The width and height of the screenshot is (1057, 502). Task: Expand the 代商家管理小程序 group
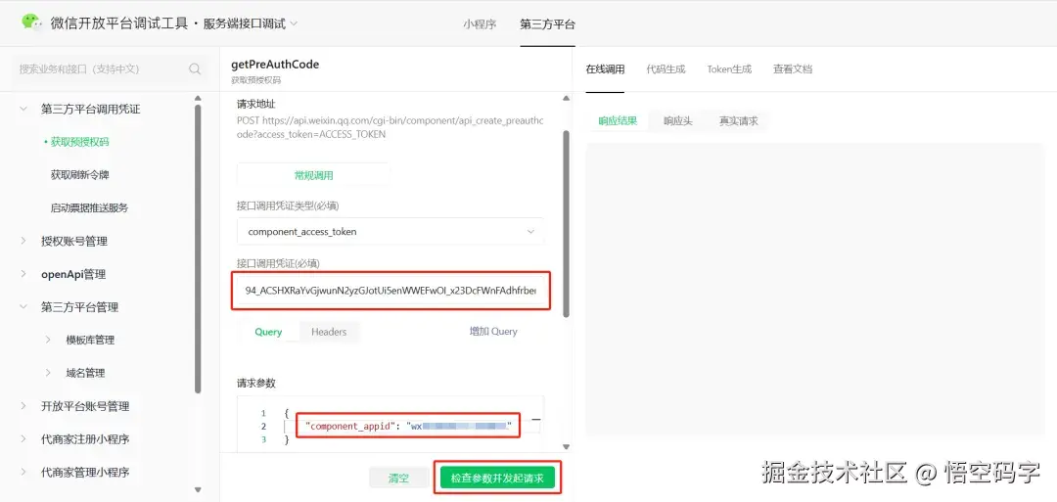pyautogui.click(x=23, y=472)
